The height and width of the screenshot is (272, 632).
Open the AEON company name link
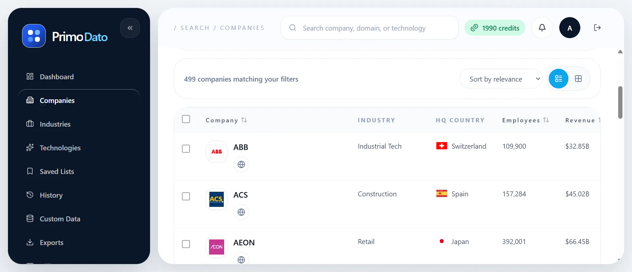pos(244,242)
